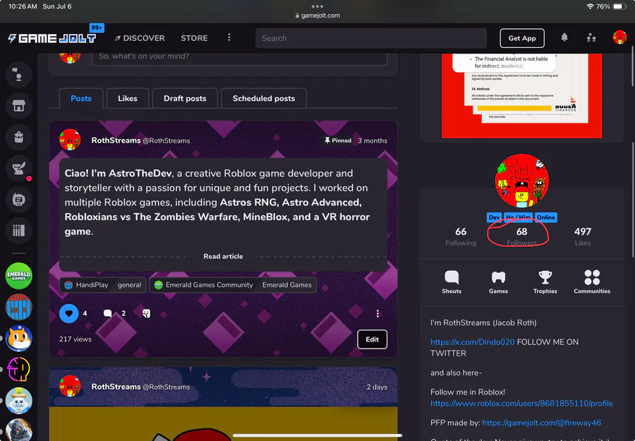Click the 'So, what's on your mind?' field

point(239,56)
